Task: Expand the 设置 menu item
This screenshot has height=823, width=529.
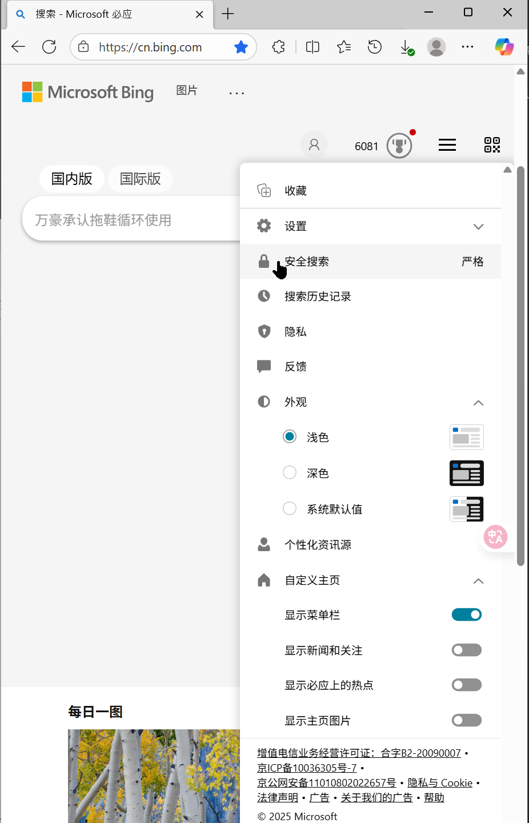Action: coord(479,226)
